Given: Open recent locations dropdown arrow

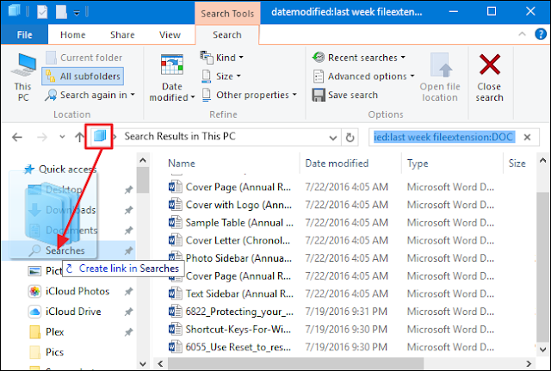Looking at the screenshot, I should tap(62, 137).
